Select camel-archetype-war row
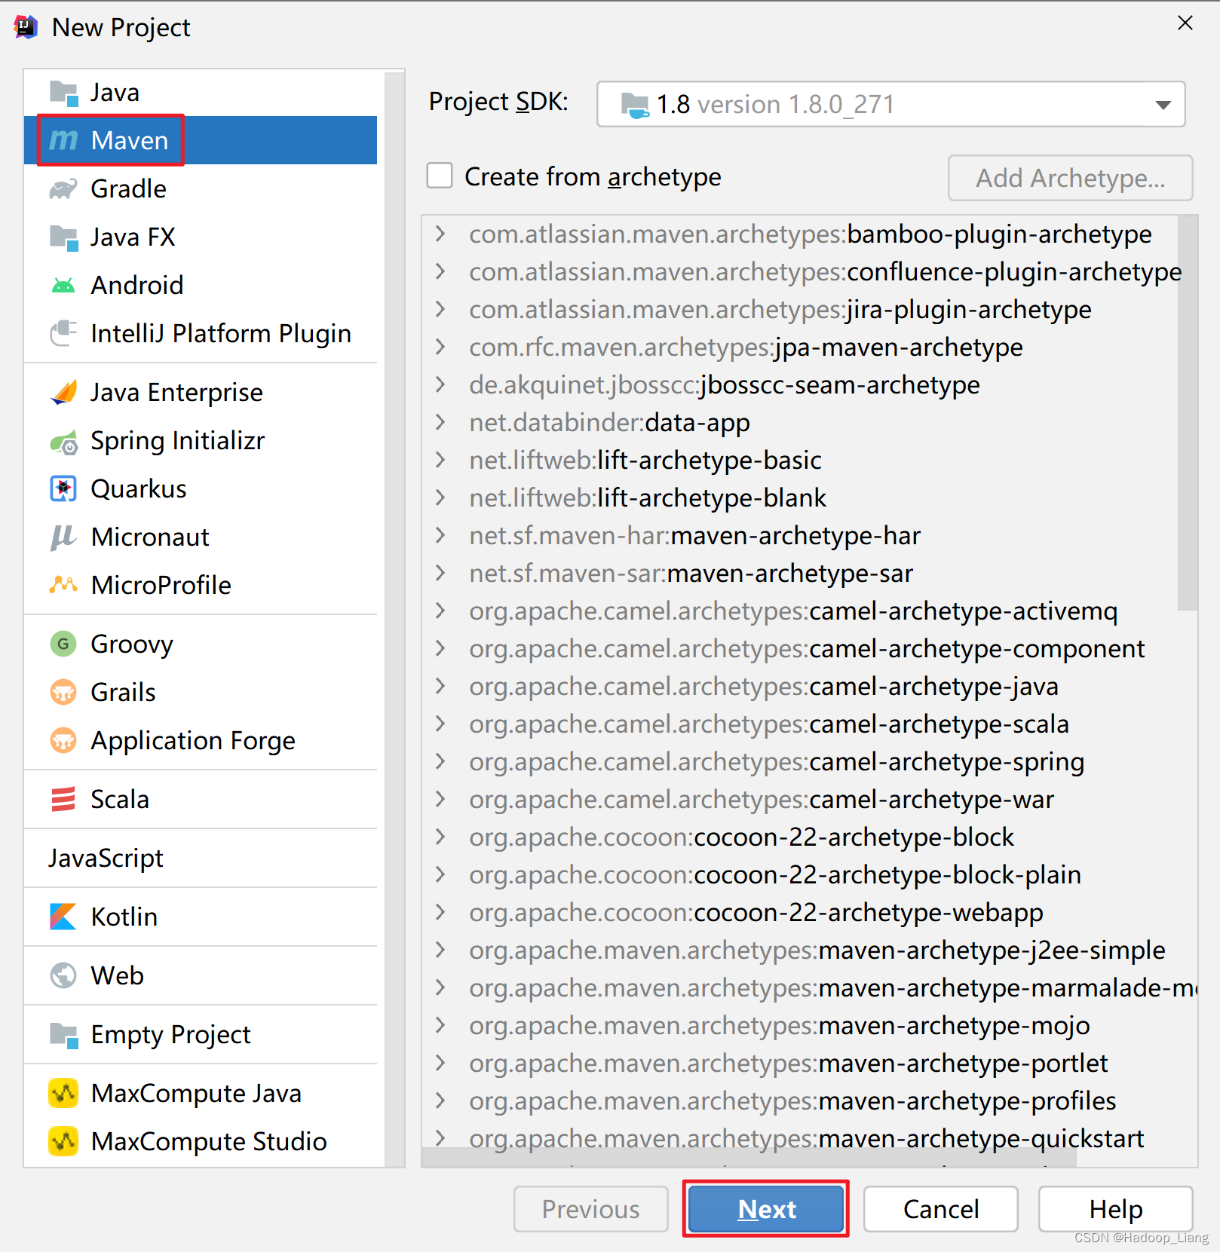1220x1252 pixels. pyautogui.click(x=810, y=799)
